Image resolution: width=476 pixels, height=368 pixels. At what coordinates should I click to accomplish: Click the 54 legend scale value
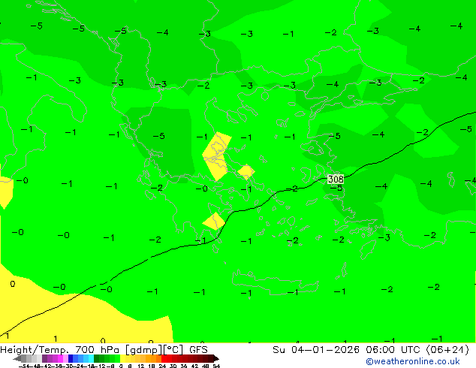click(216, 366)
